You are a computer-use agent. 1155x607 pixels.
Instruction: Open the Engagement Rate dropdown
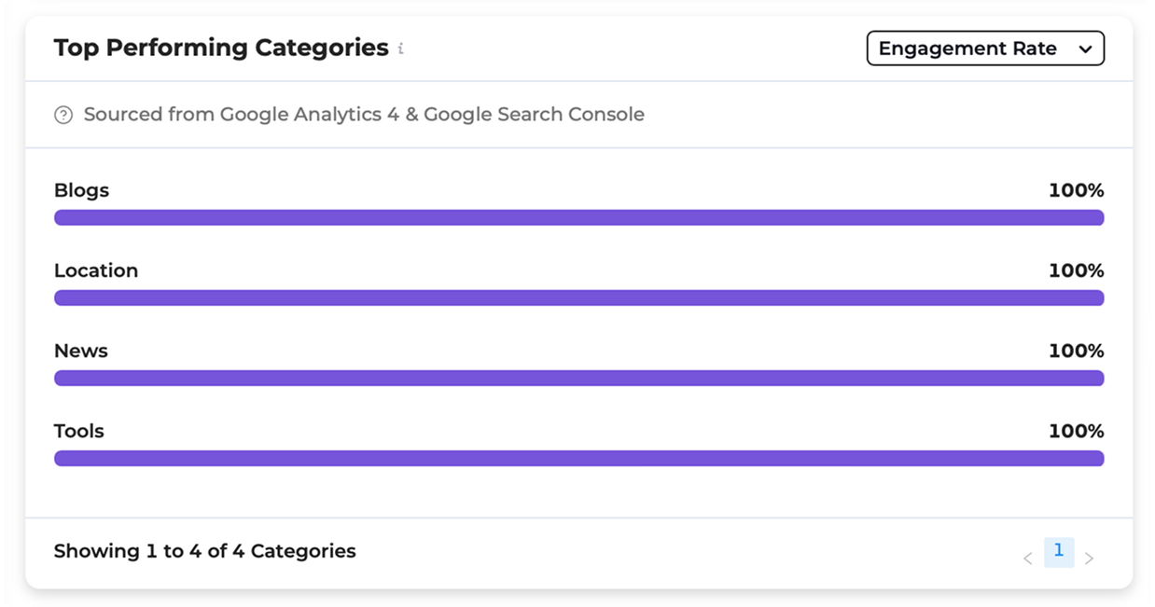click(x=984, y=48)
